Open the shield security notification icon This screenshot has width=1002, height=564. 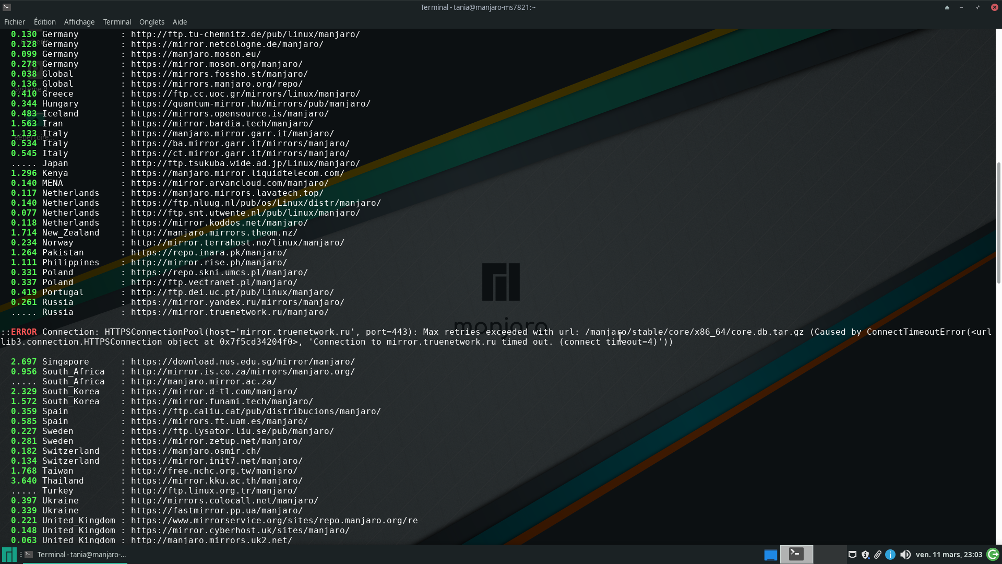865,555
